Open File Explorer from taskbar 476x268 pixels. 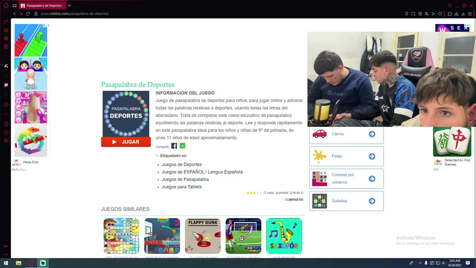pos(18,263)
